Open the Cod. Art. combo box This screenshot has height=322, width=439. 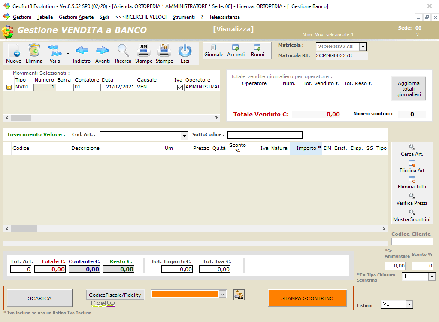(x=185, y=136)
